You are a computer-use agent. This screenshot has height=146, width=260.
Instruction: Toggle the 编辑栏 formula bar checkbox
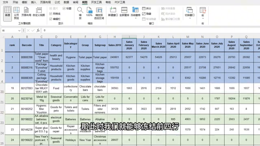pyautogui.click(x=51, y=19)
